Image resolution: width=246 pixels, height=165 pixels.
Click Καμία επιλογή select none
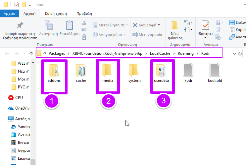tap(237, 30)
